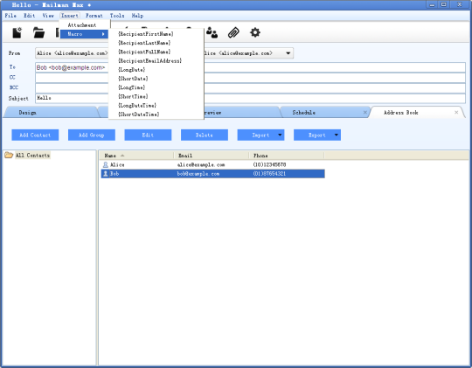Choose Attachment from Insert menu

(82, 25)
